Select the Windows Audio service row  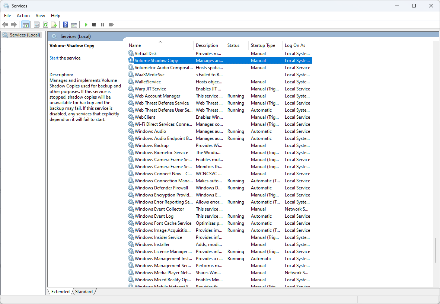click(150, 131)
